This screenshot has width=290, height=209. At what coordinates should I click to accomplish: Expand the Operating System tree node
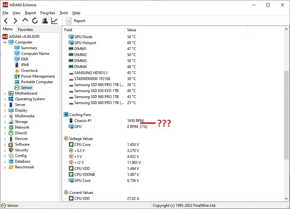click(x=5, y=99)
